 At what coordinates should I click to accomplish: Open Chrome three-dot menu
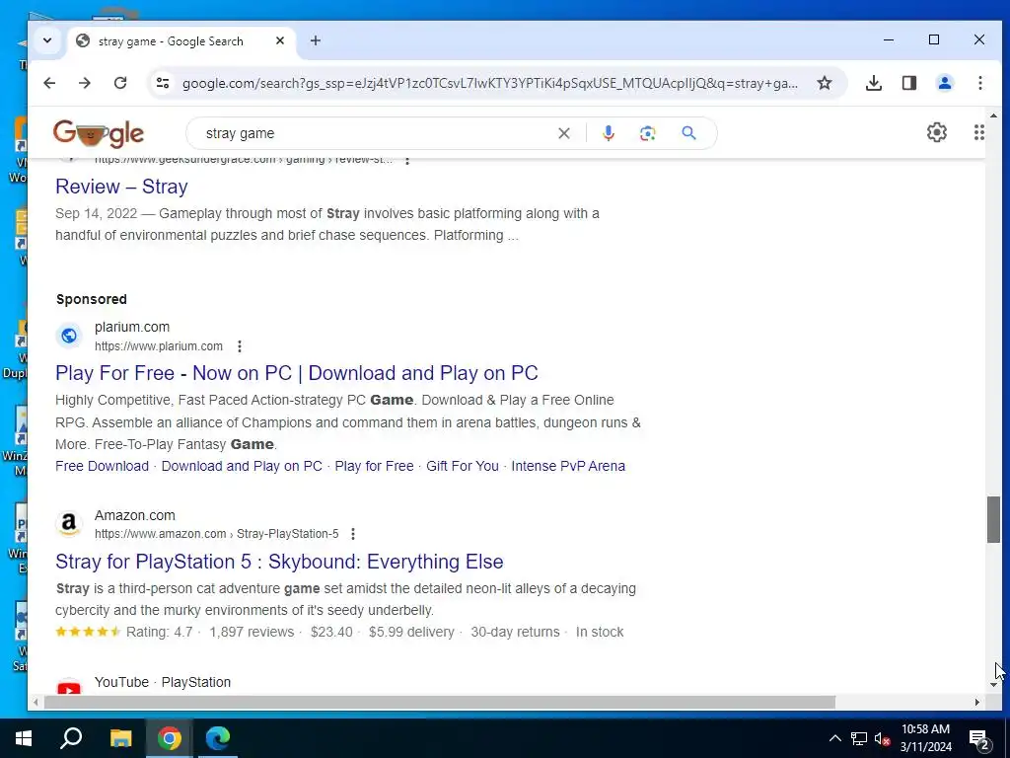[x=979, y=83]
